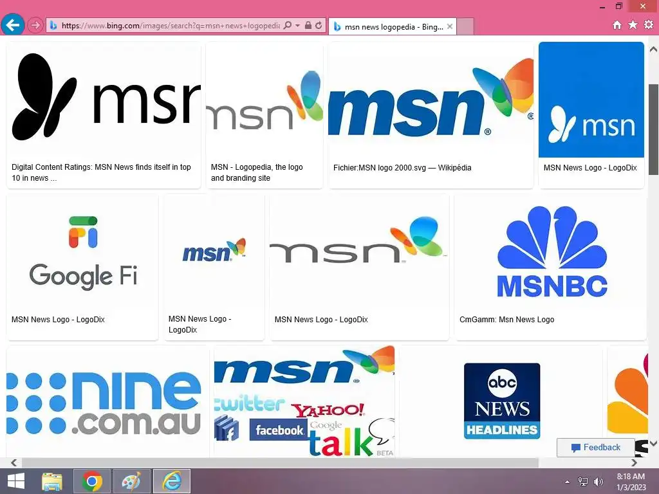This screenshot has height=494, width=659.
Task: Click the browser Back arrow button
Action: click(x=13, y=25)
